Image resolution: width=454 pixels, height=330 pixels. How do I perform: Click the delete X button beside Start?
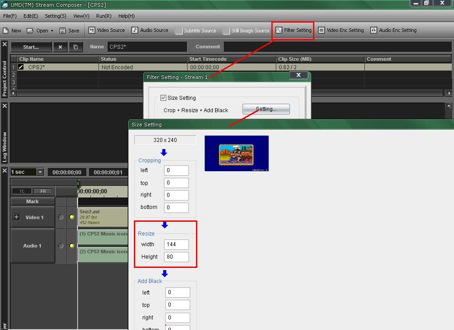click(x=60, y=47)
